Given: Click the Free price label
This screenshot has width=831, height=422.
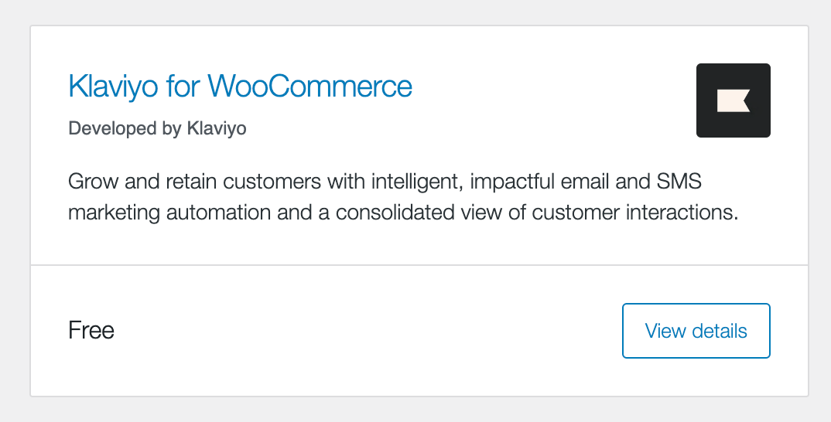Looking at the screenshot, I should click(91, 331).
